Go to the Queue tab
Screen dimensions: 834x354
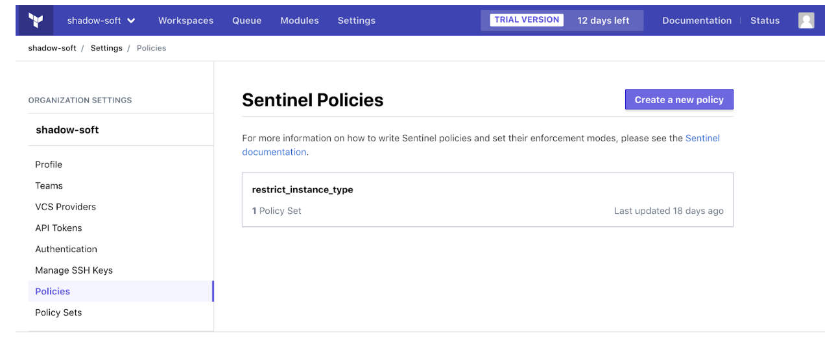tap(246, 21)
